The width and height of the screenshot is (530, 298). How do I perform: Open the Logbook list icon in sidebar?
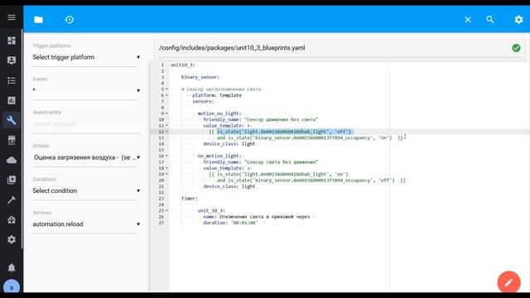click(12, 80)
